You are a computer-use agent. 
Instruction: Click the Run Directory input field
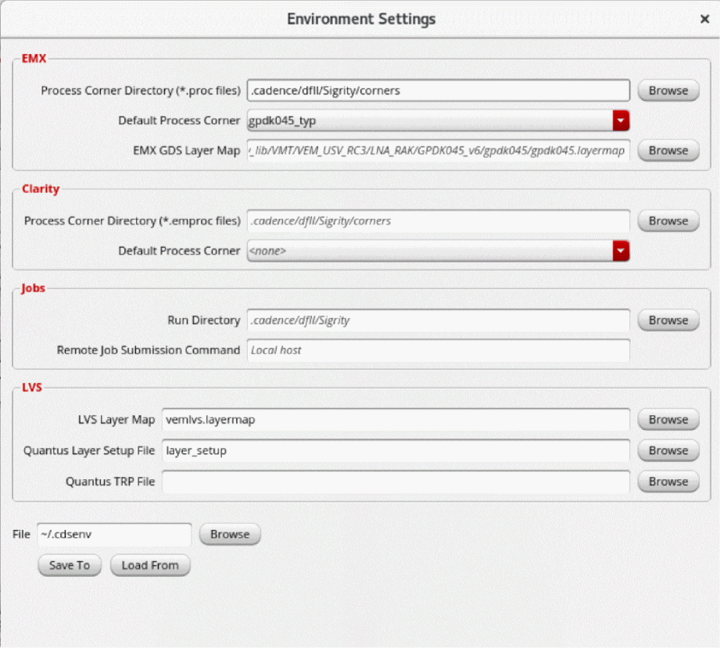(438, 320)
